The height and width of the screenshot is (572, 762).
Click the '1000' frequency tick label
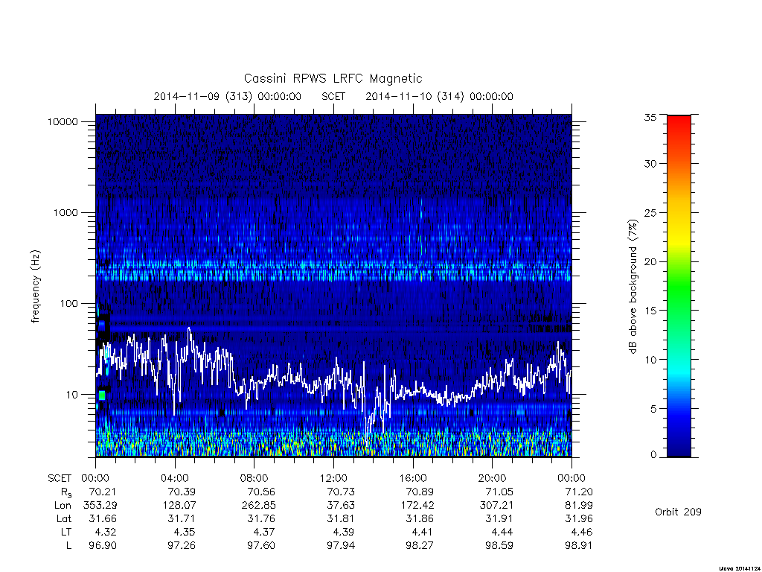65,212
